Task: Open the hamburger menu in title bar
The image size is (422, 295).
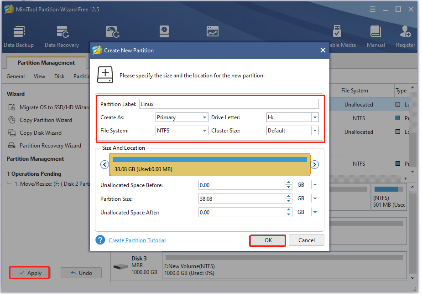Action: click(373, 10)
